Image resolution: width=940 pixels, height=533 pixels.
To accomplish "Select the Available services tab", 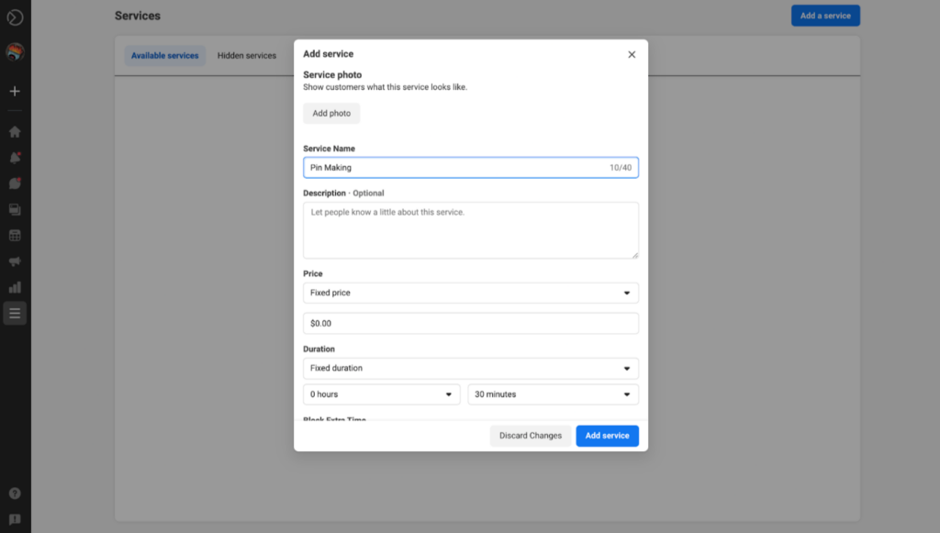I will (165, 55).
